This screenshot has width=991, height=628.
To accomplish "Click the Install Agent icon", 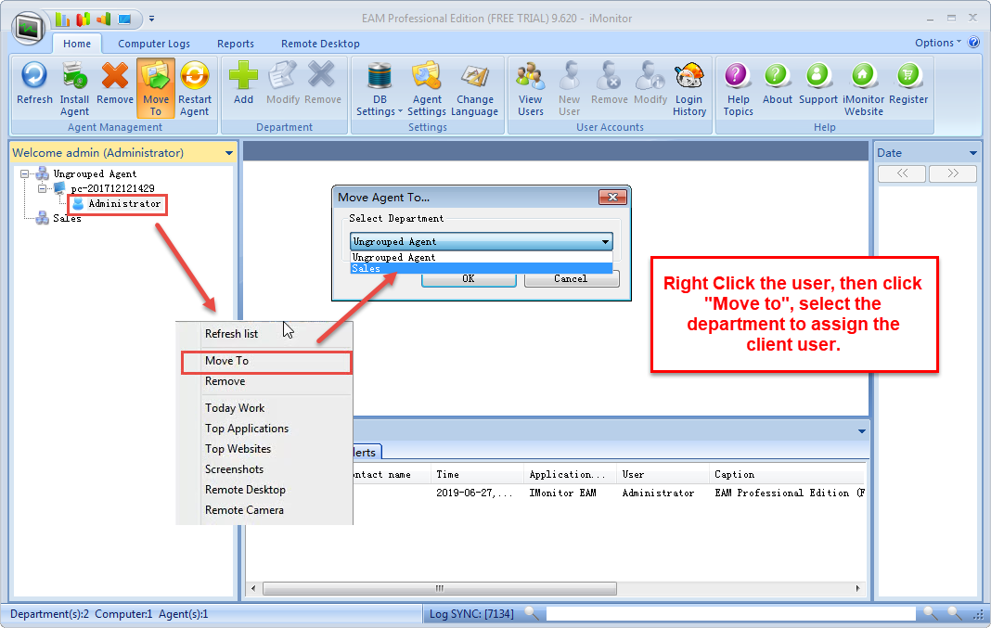I will click(x=74, y=75).
